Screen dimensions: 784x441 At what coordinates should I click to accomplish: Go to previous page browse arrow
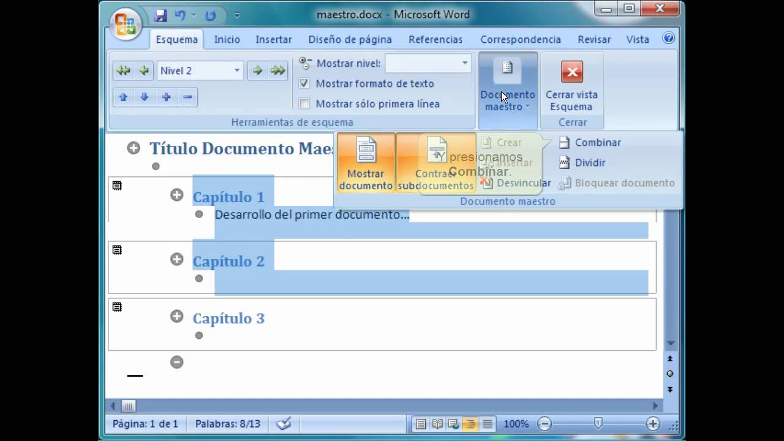pos(670,358)
